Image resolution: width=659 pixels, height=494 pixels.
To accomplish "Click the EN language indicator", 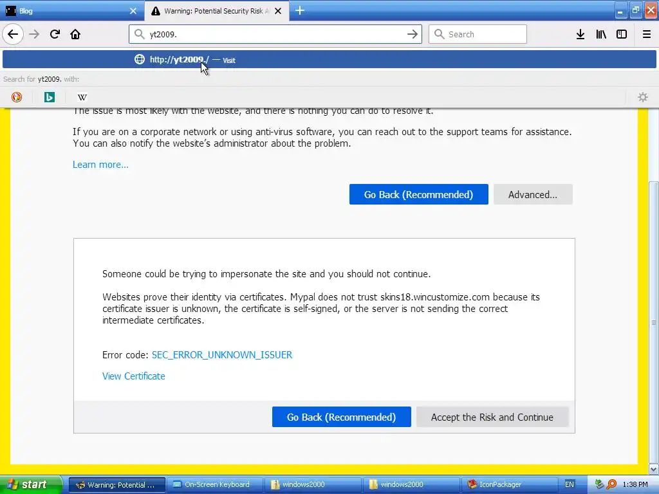I will point(570,485).
